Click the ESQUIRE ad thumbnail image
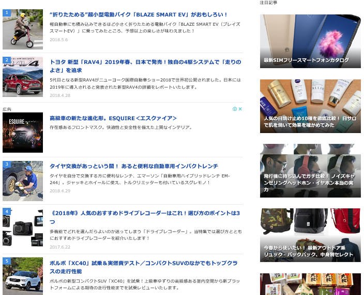 click(x=23, y=133)
